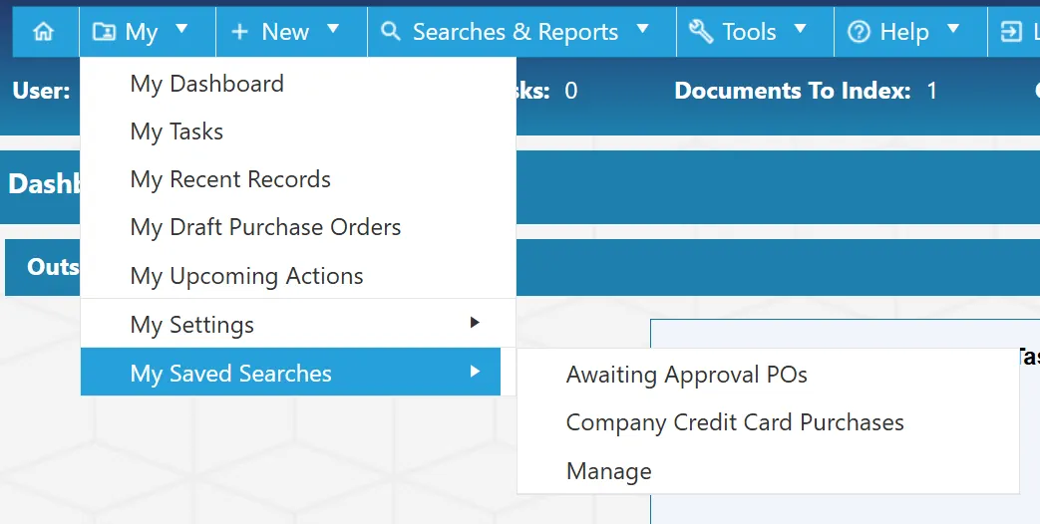The width and height of the screenshot is (1040, 524).
Task: Click Tools in the navigation bar
Action: pos(750,32)
